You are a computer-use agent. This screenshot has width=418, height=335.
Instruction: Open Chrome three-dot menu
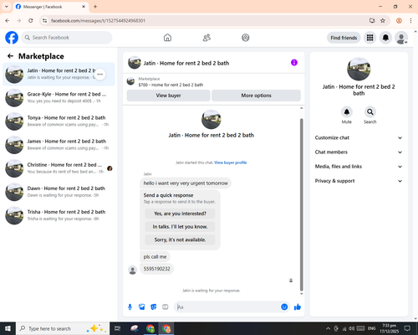(x=410, y=21)
